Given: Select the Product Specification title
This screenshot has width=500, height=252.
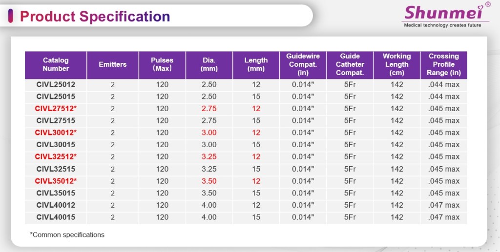Looking at the screenshot, I should [x=95, y=17].
